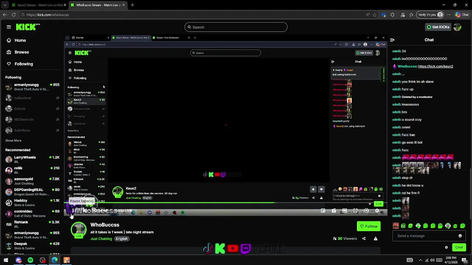This screenshot has width=472, height=265.
Task: Go back in the browser
Action: click(x=5, y=15)
